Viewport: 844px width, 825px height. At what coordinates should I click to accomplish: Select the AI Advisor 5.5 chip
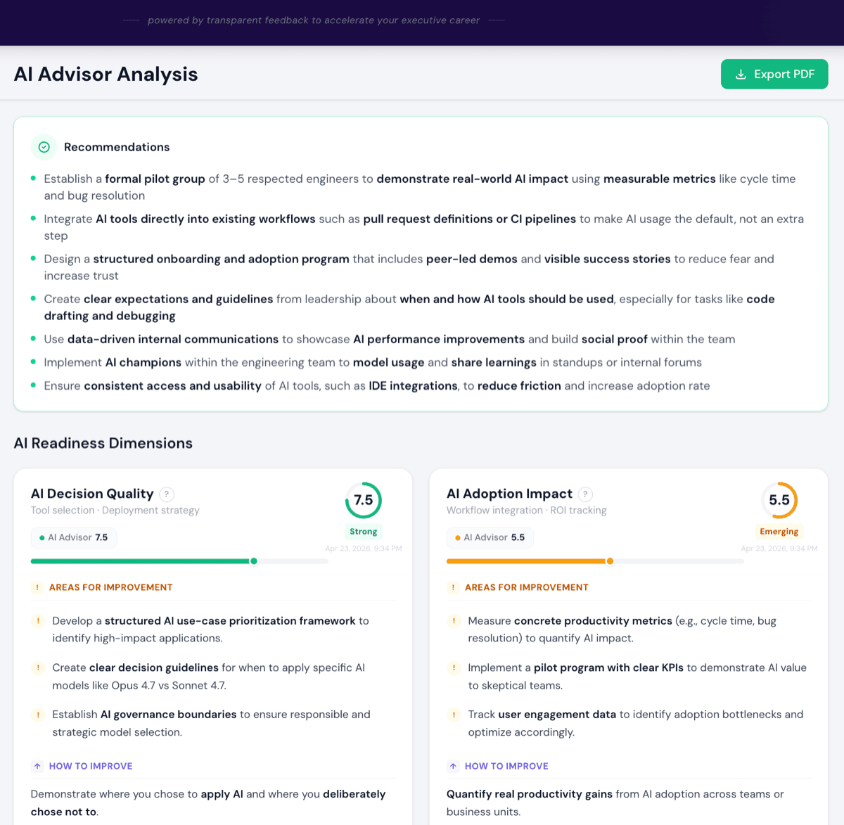pos(490,537)
